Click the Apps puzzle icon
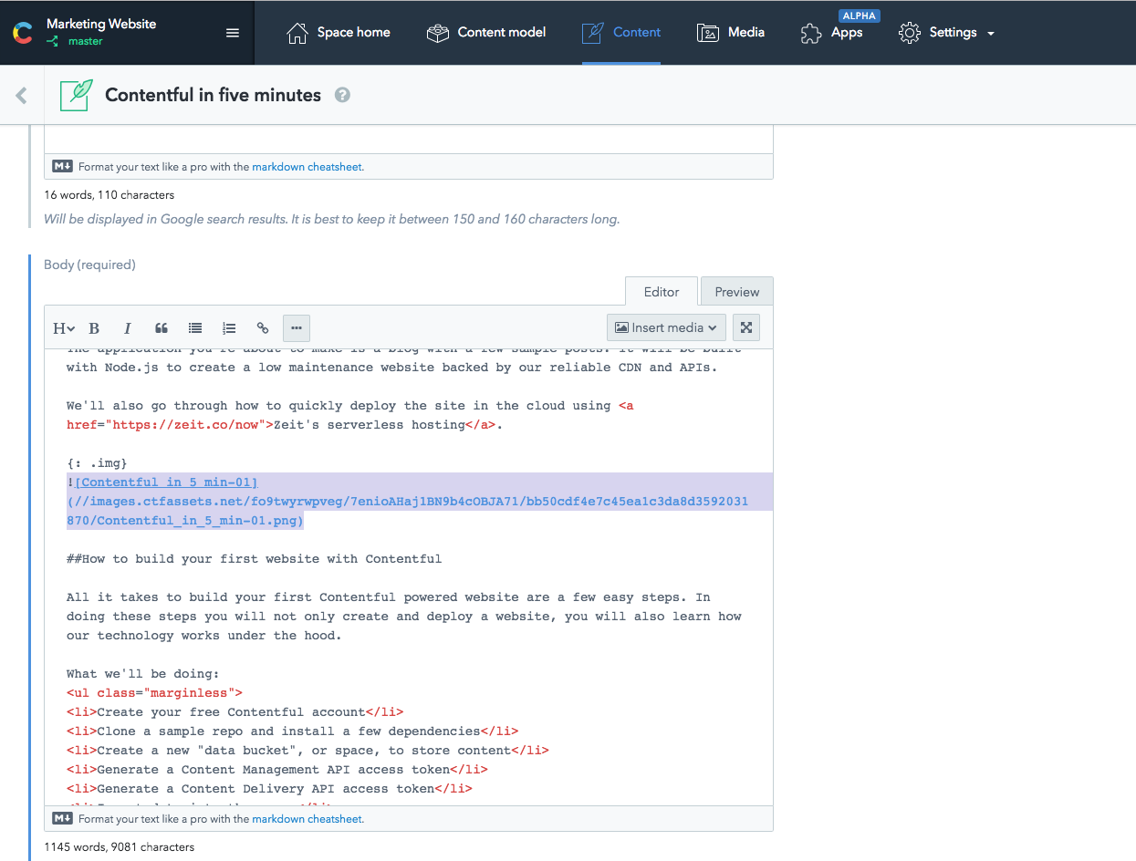1136x861 pixels. click(810, 34)
